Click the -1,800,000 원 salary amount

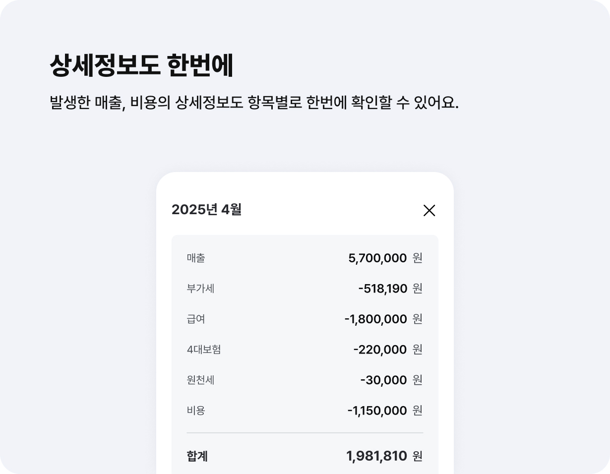point(383,319)
